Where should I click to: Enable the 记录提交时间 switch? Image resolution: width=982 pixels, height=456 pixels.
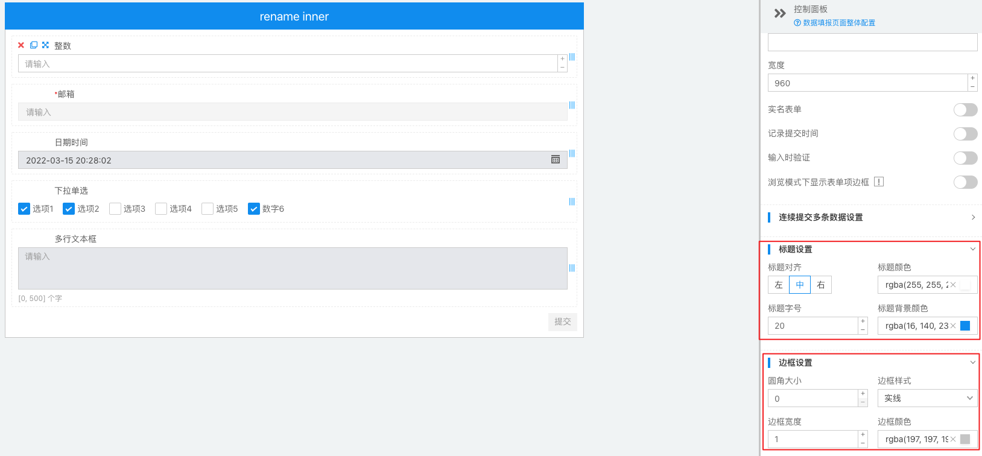click(x=965, y=133)
